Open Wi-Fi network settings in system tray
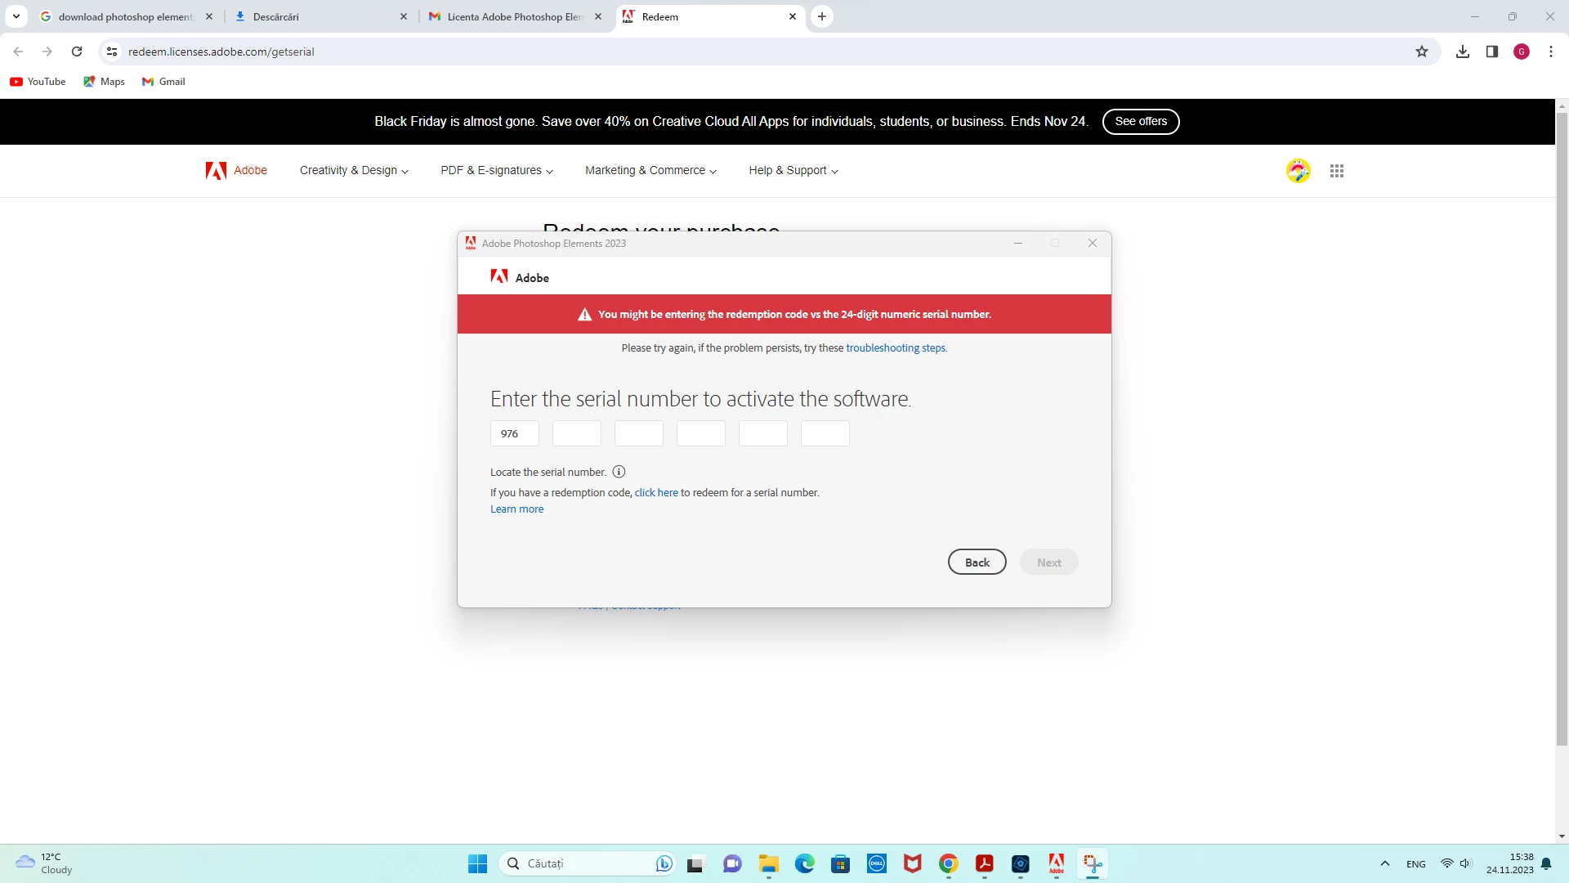This screenshot has width=1569, height=883. tap(1446, 863)
